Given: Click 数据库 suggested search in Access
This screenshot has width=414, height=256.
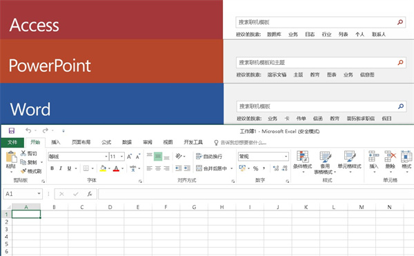Looking at the screenshot, I should tap(274, 35).
